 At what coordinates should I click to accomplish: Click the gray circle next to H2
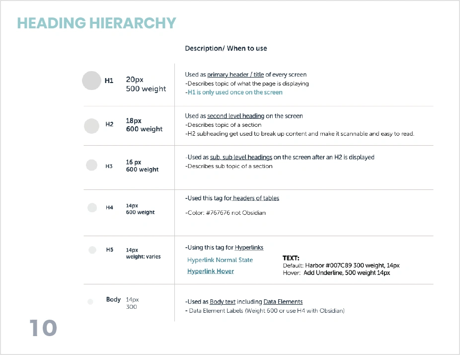[x=92, y=126]
